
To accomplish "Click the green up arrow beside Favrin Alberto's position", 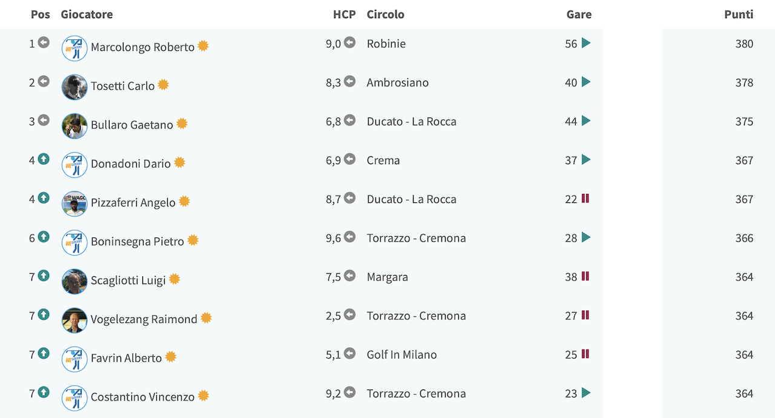I will (44, 353).
